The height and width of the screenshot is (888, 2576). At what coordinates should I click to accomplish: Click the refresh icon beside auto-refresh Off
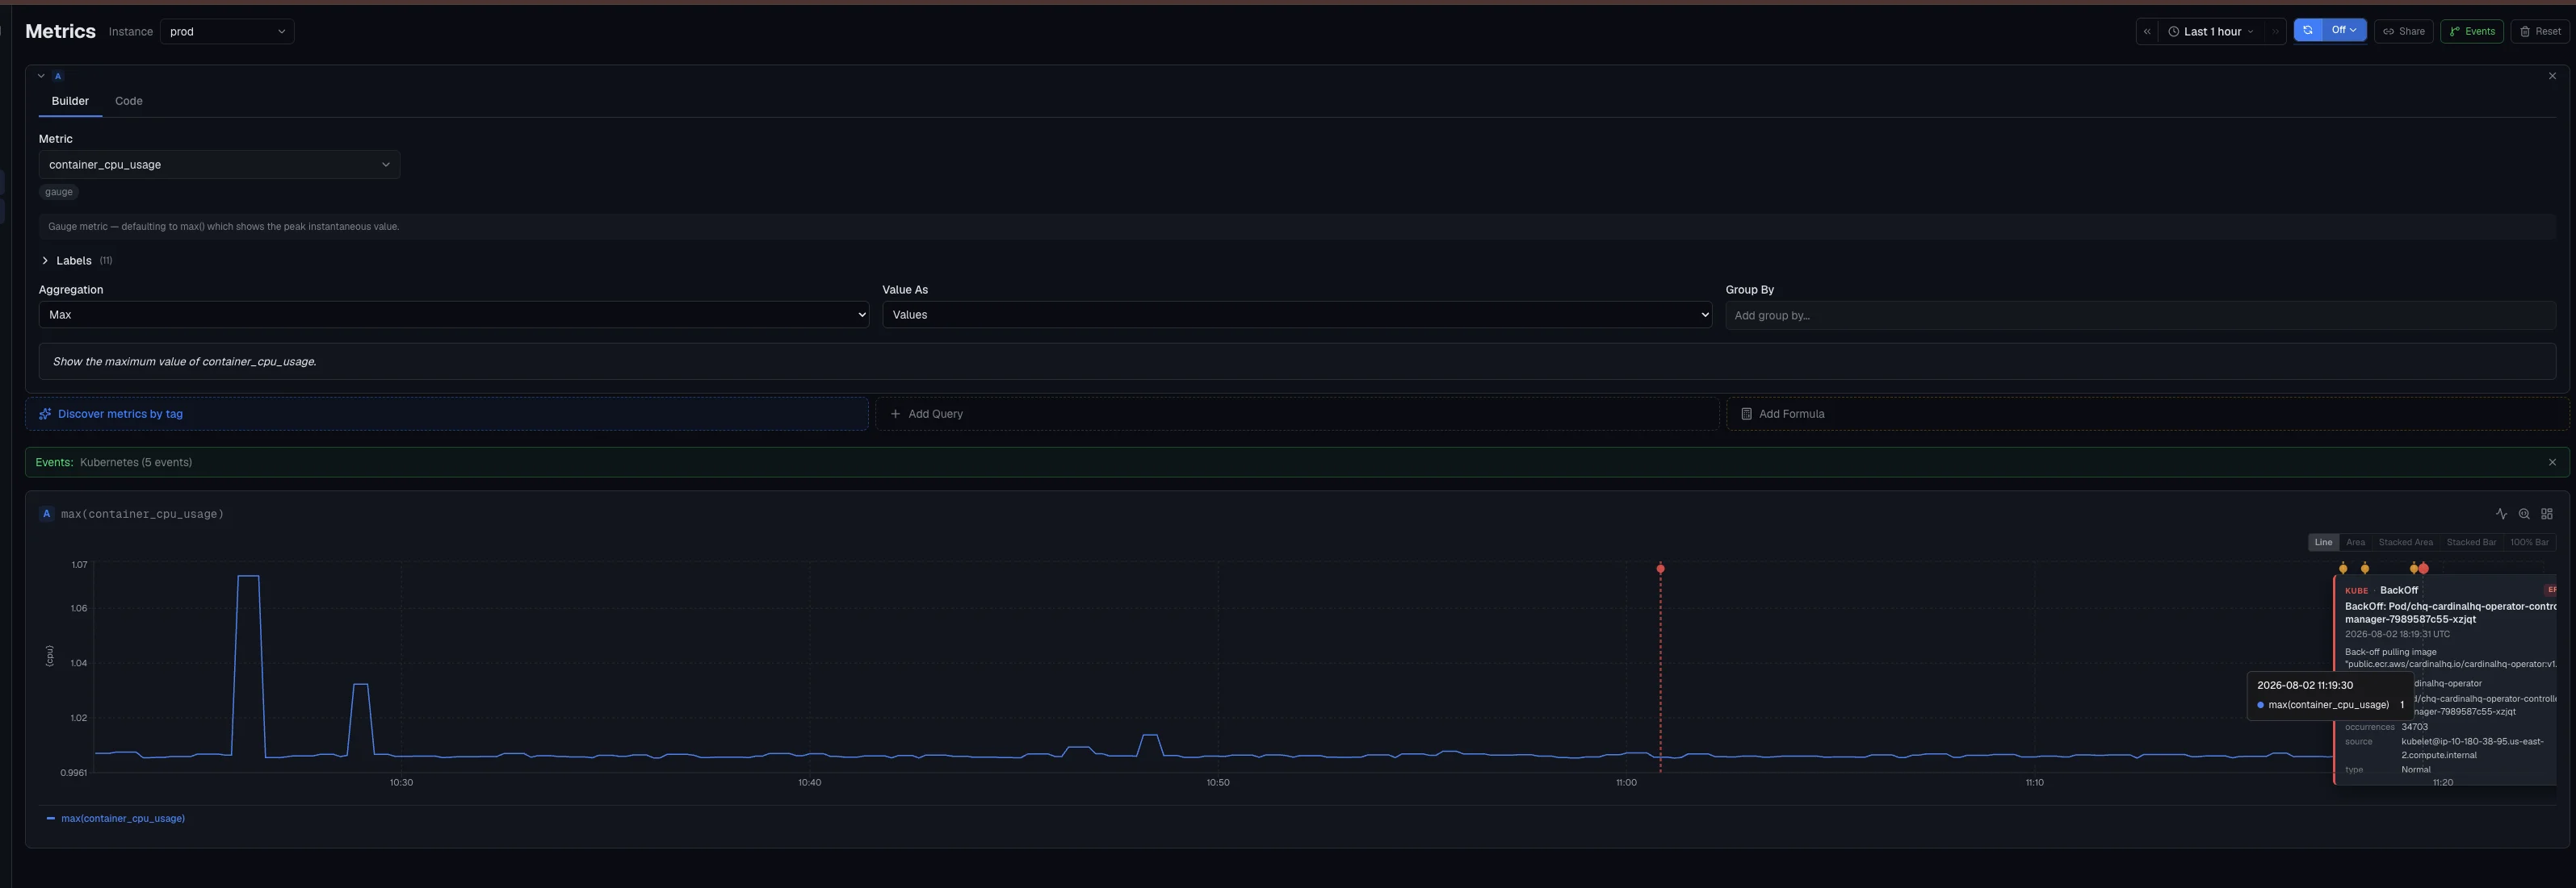pyautogui.click(x=2308, y=31)
